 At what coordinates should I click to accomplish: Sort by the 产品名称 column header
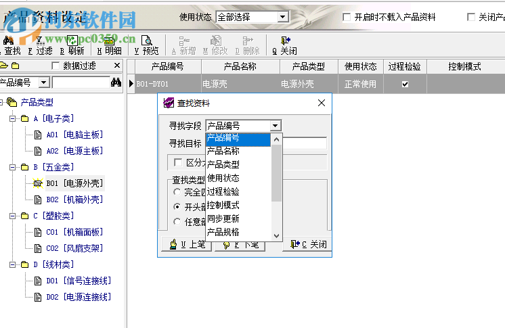[x=240, y=67]
